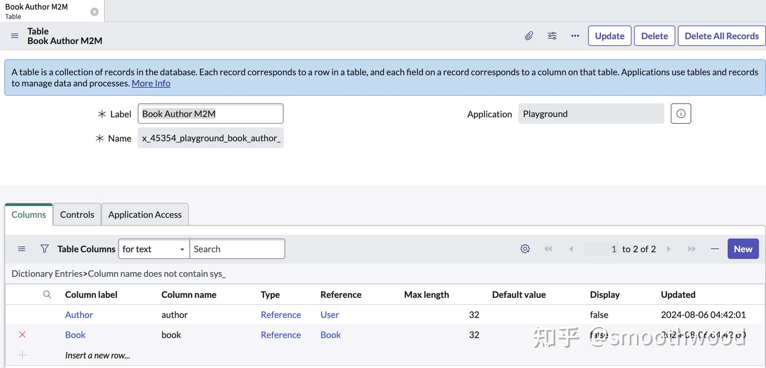Click the personalize list columns gear icon
The width and height of the screenshot is (766, 368).
524,247
